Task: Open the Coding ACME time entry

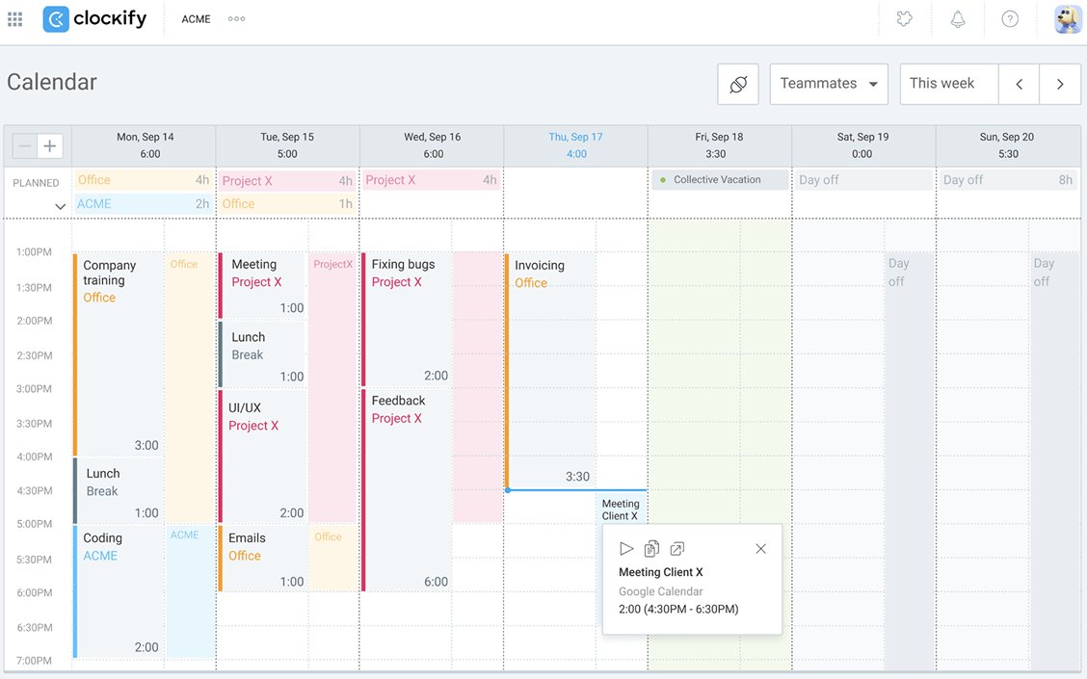Action: pos(118,591)
